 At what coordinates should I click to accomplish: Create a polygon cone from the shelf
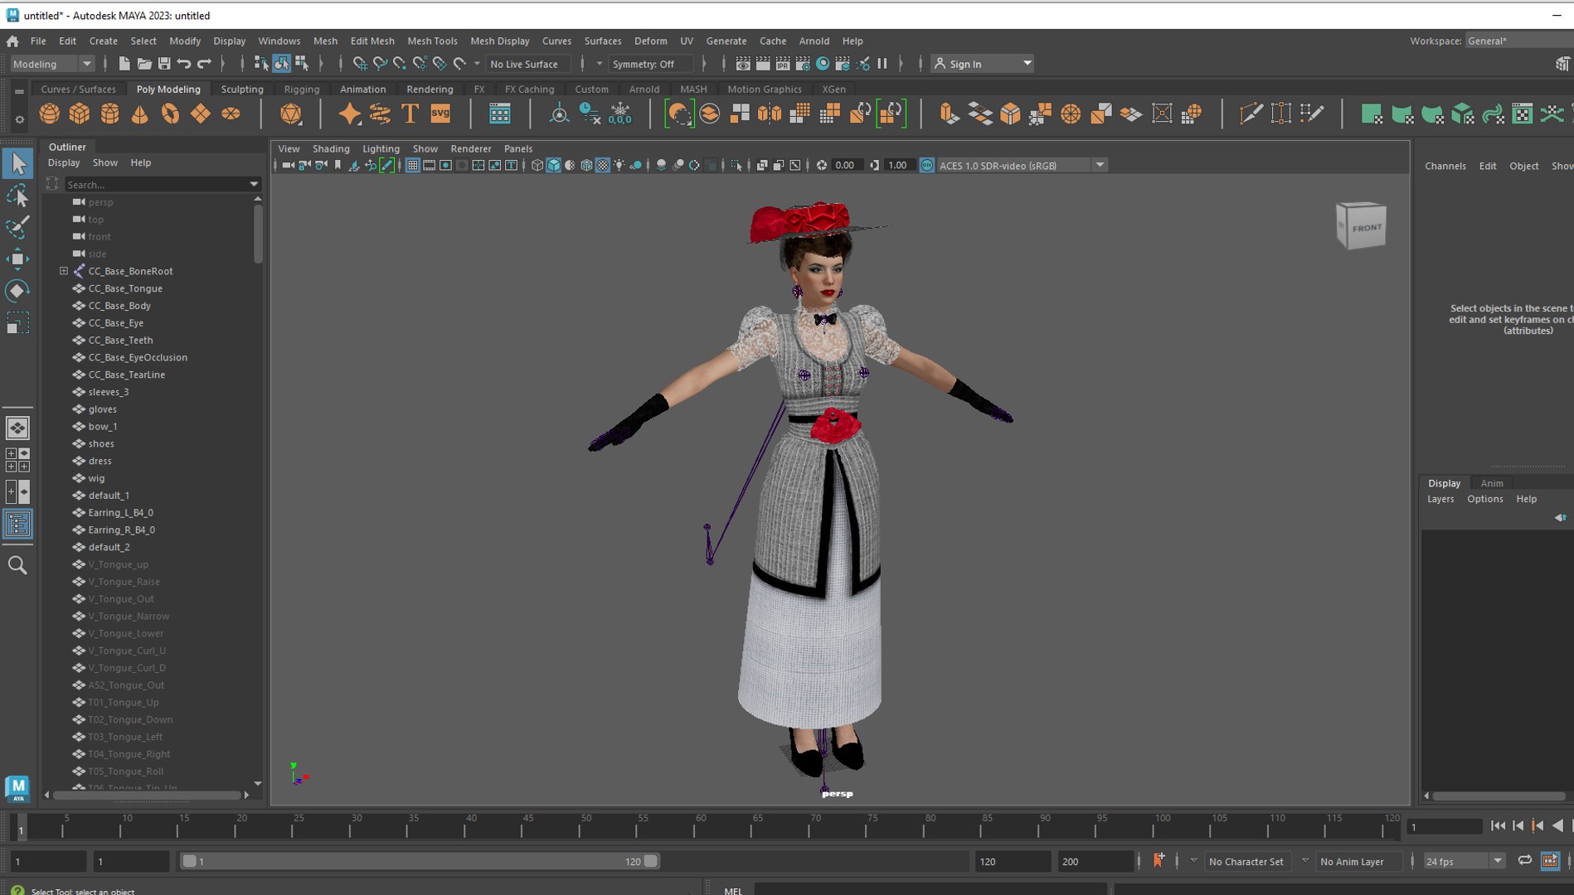[139, 114]
